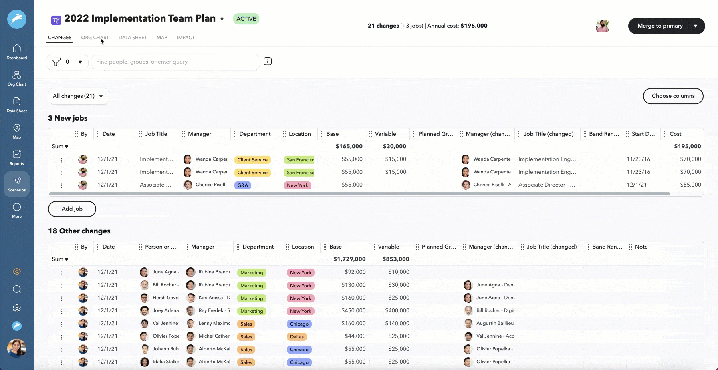
Task: Expand the scenario title dropdown caret
Action: [x=222, y=19]
